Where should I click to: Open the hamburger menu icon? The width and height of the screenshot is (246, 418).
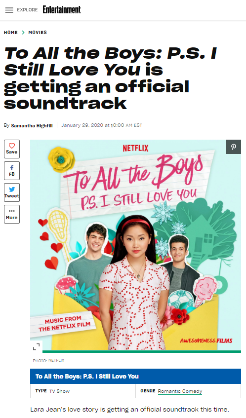coord(9,10)
